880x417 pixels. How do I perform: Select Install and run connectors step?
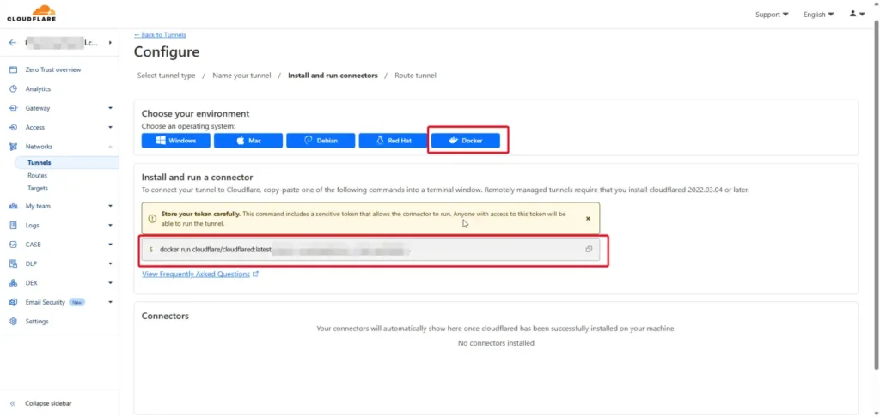[333, 76]
